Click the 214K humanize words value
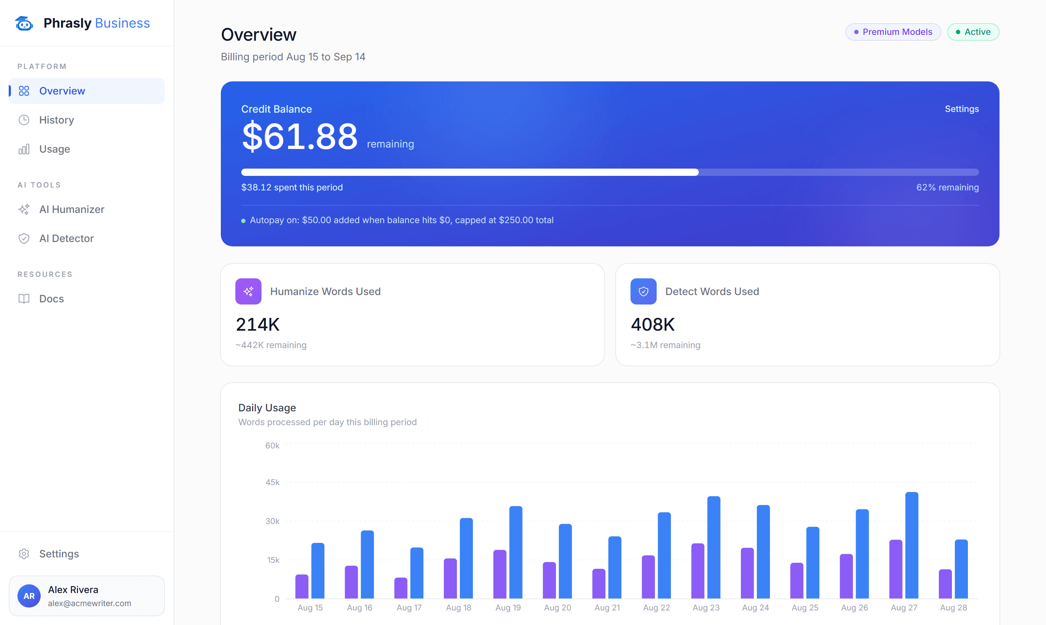This screenshot has width=1046, height=625. click(258, 325)
